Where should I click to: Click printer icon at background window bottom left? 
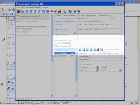click(2, 84)
